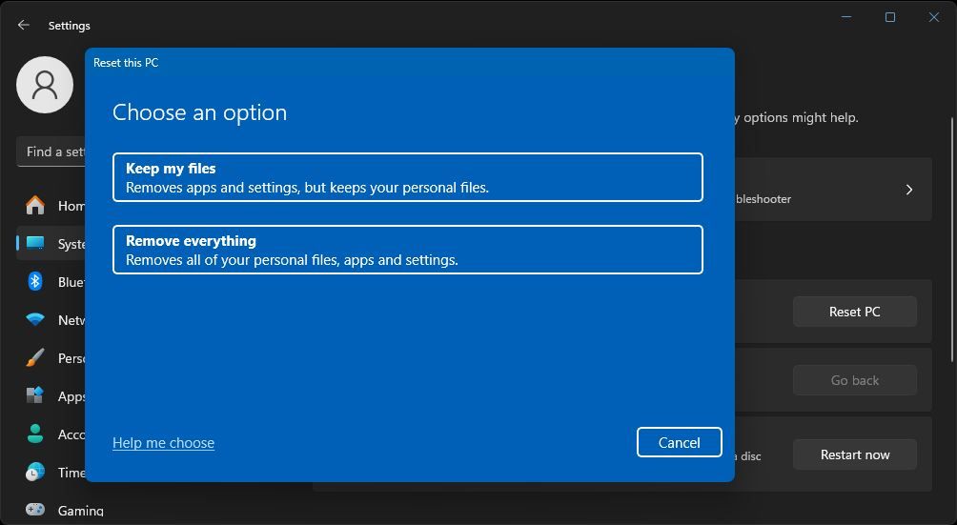Open Home from the Settings sidebar icon
Image resolution: width=957 pixels, height=525 pixels.
pos(35,206)
